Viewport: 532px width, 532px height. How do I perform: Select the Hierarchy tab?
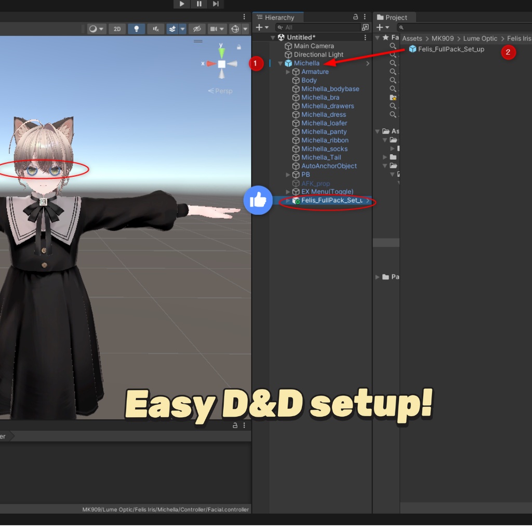[x=278, y=17]
